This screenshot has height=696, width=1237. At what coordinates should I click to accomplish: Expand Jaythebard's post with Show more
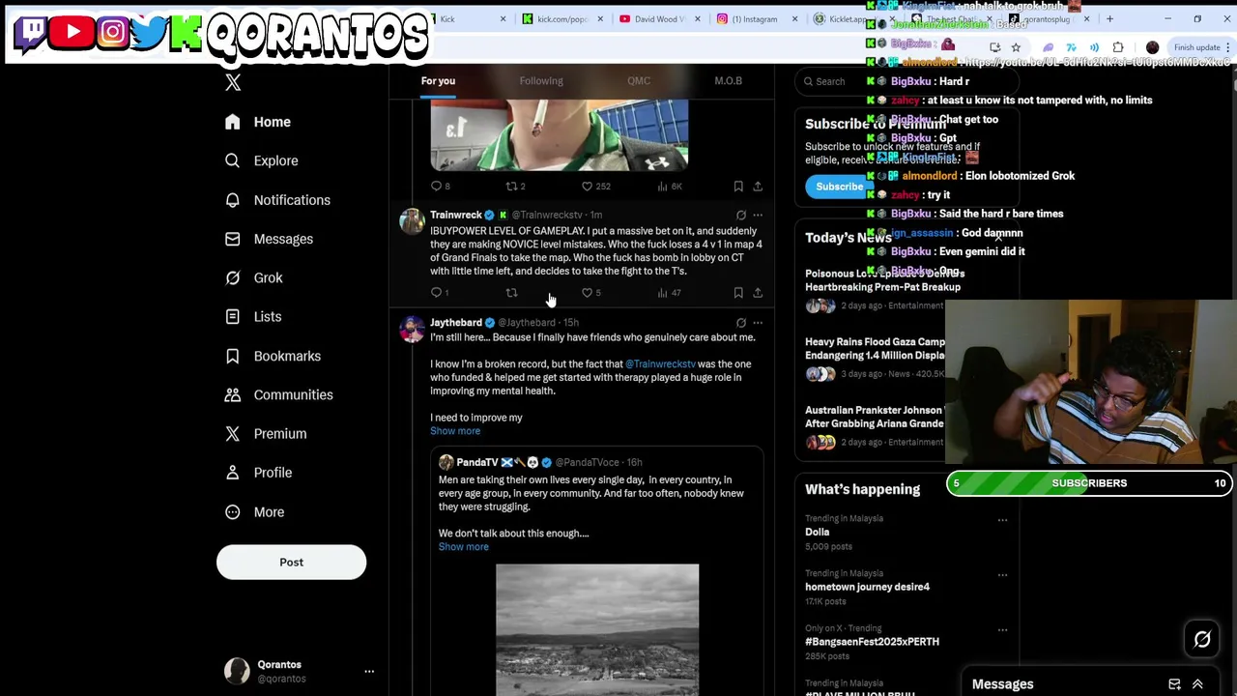(455, 431)
